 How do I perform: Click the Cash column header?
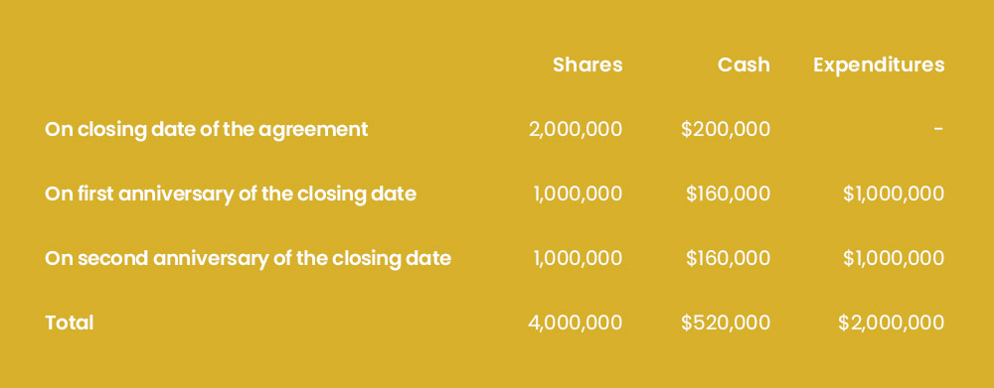pos(744,65)
